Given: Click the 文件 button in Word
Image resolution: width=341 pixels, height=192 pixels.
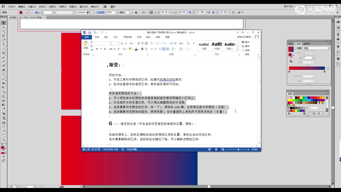Looking at the screenshot, I should click(x=87, y=37).
